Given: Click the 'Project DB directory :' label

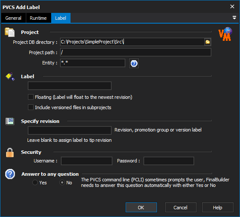Looking at the screenshot, I should click(x=35, y=42).
